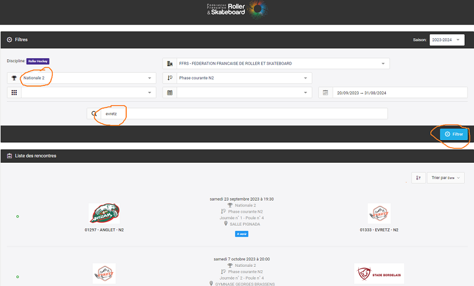Screen dimensions: 474x286
Task: Click the Journée n° 1 - Poule n° 4 text
Action: coord(241,218)
